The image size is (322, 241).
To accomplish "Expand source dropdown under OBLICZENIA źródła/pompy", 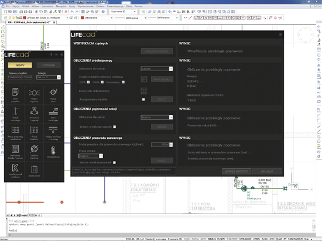I will click(x=171, y=69).
